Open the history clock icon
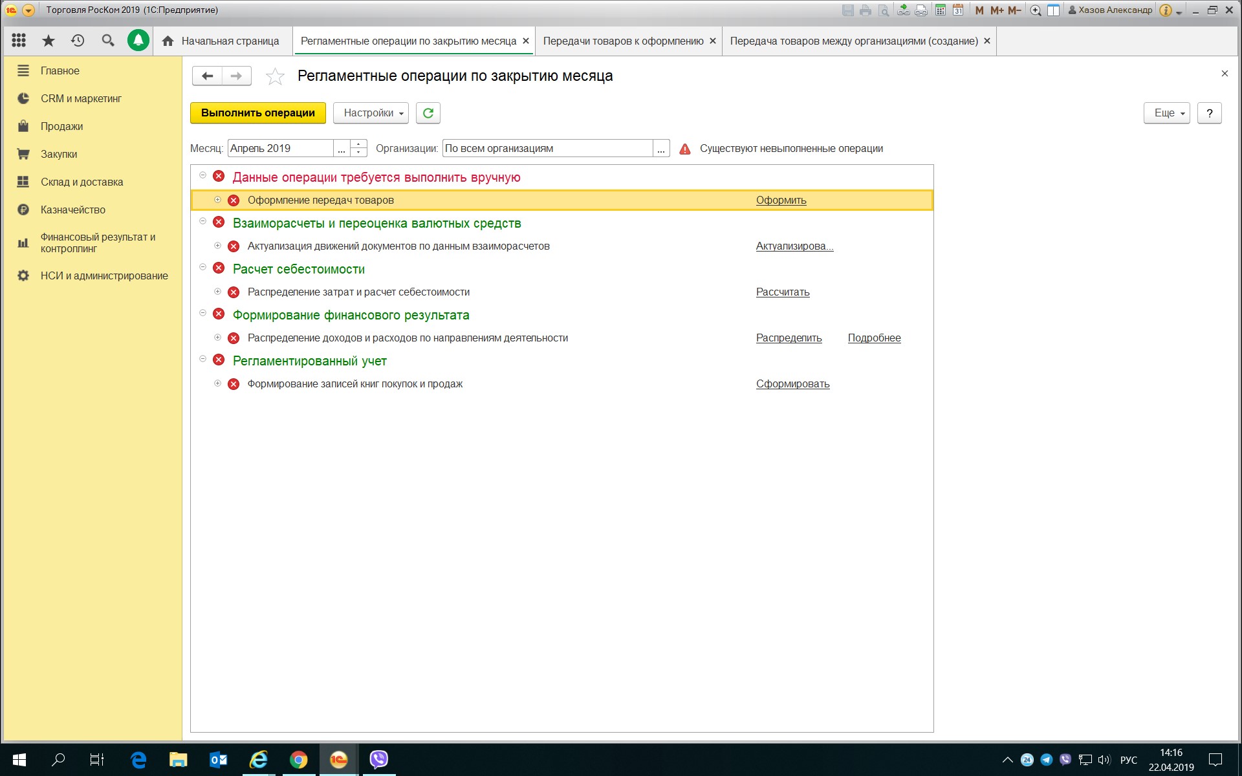This screenshot has width=1242, height=776. [x=78, y=41]
